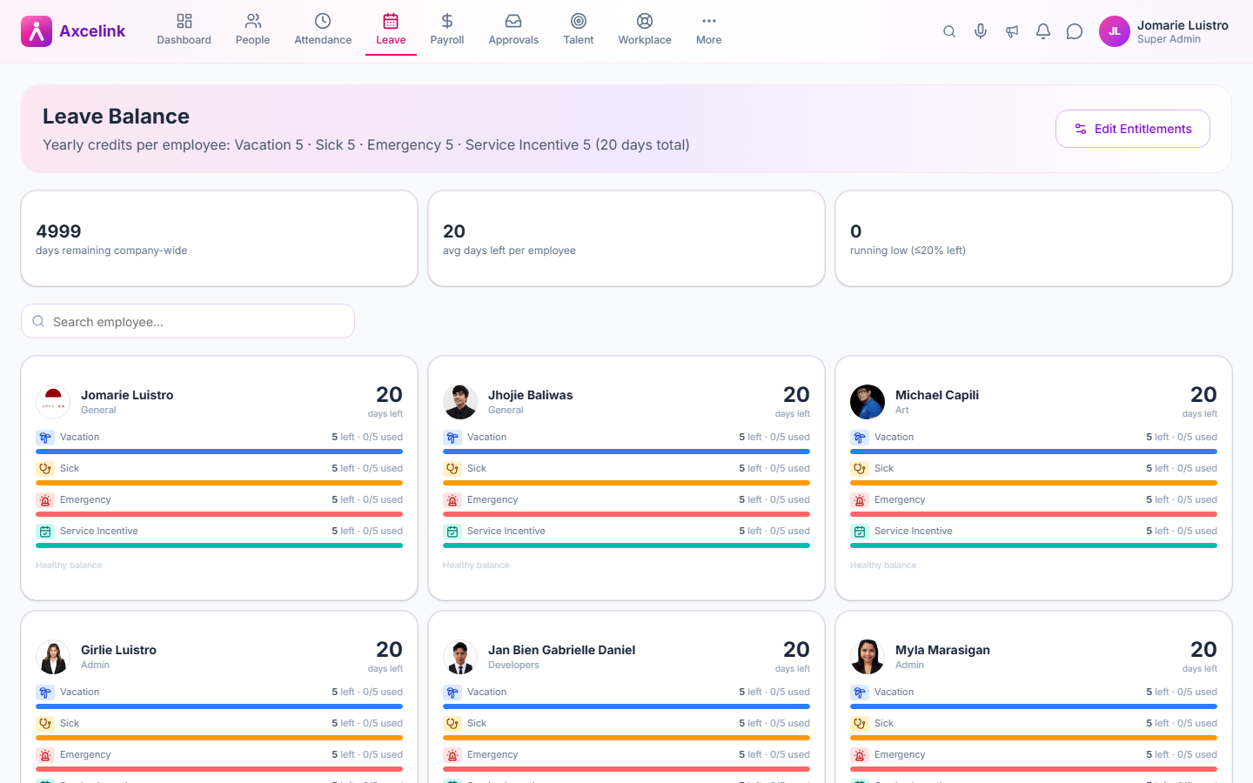Click Michael Capili's Emergency progress bar

pyautogui.click(x=1034, y=514)
